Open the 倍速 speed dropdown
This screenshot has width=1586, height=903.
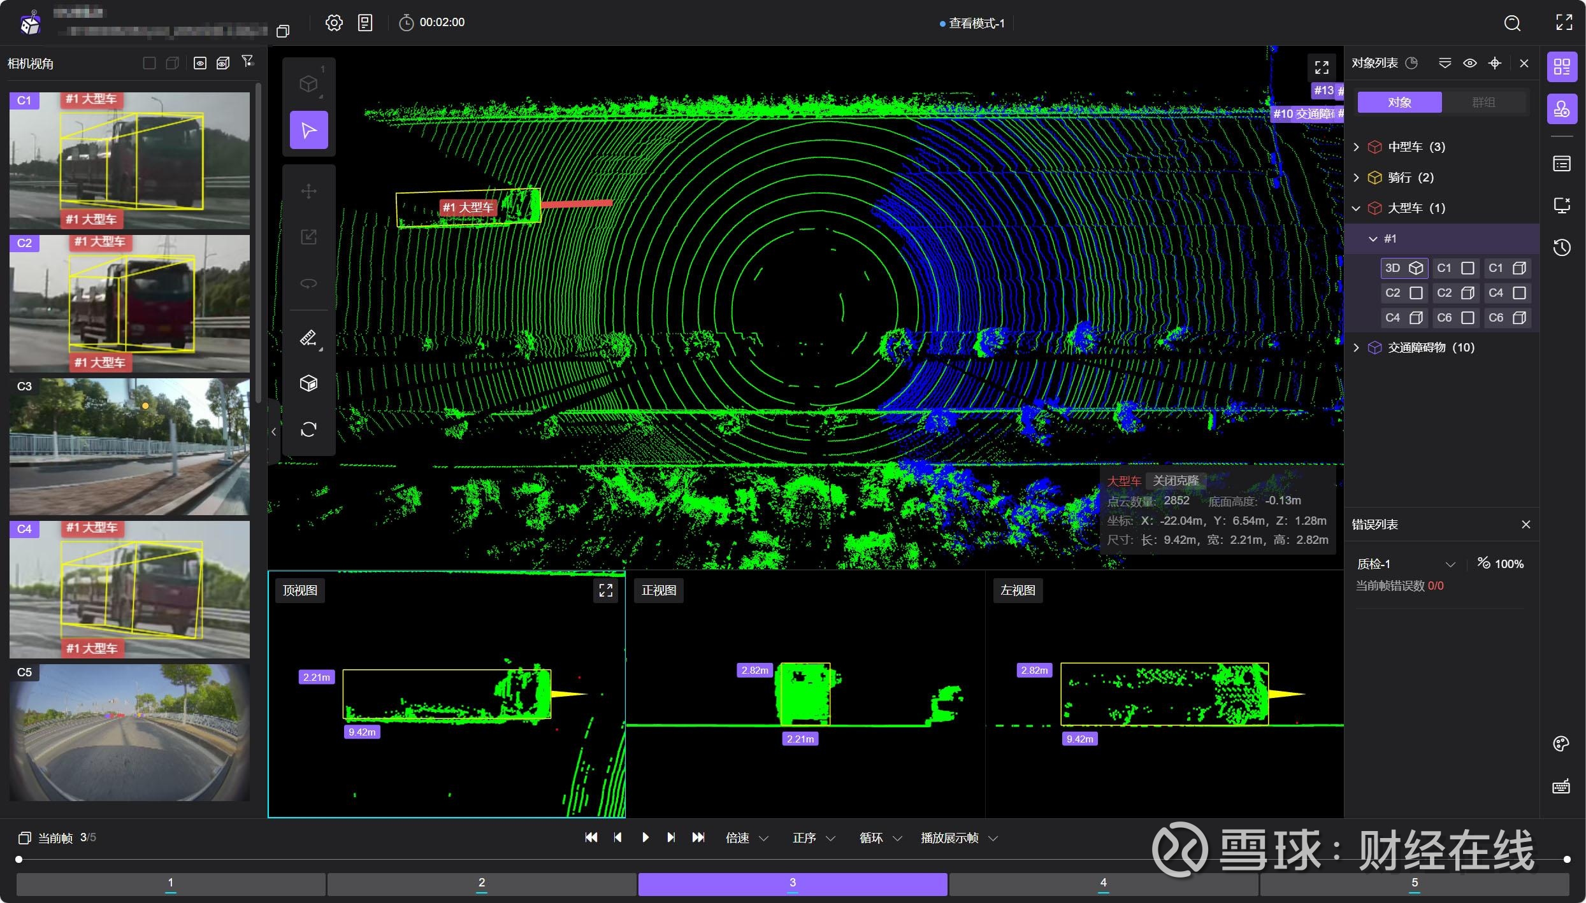click(747, 838)
